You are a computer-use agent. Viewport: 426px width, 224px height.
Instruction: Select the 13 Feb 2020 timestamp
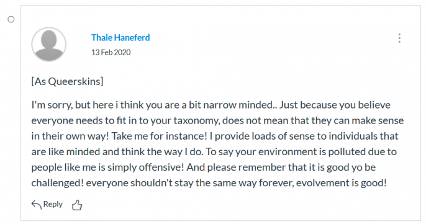click(x=111, y=52)
